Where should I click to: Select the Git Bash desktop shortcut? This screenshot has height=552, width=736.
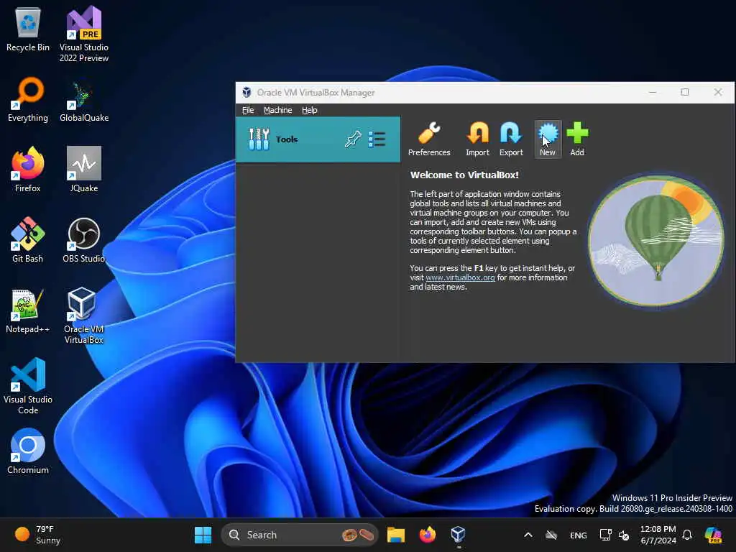coord(28,240)
